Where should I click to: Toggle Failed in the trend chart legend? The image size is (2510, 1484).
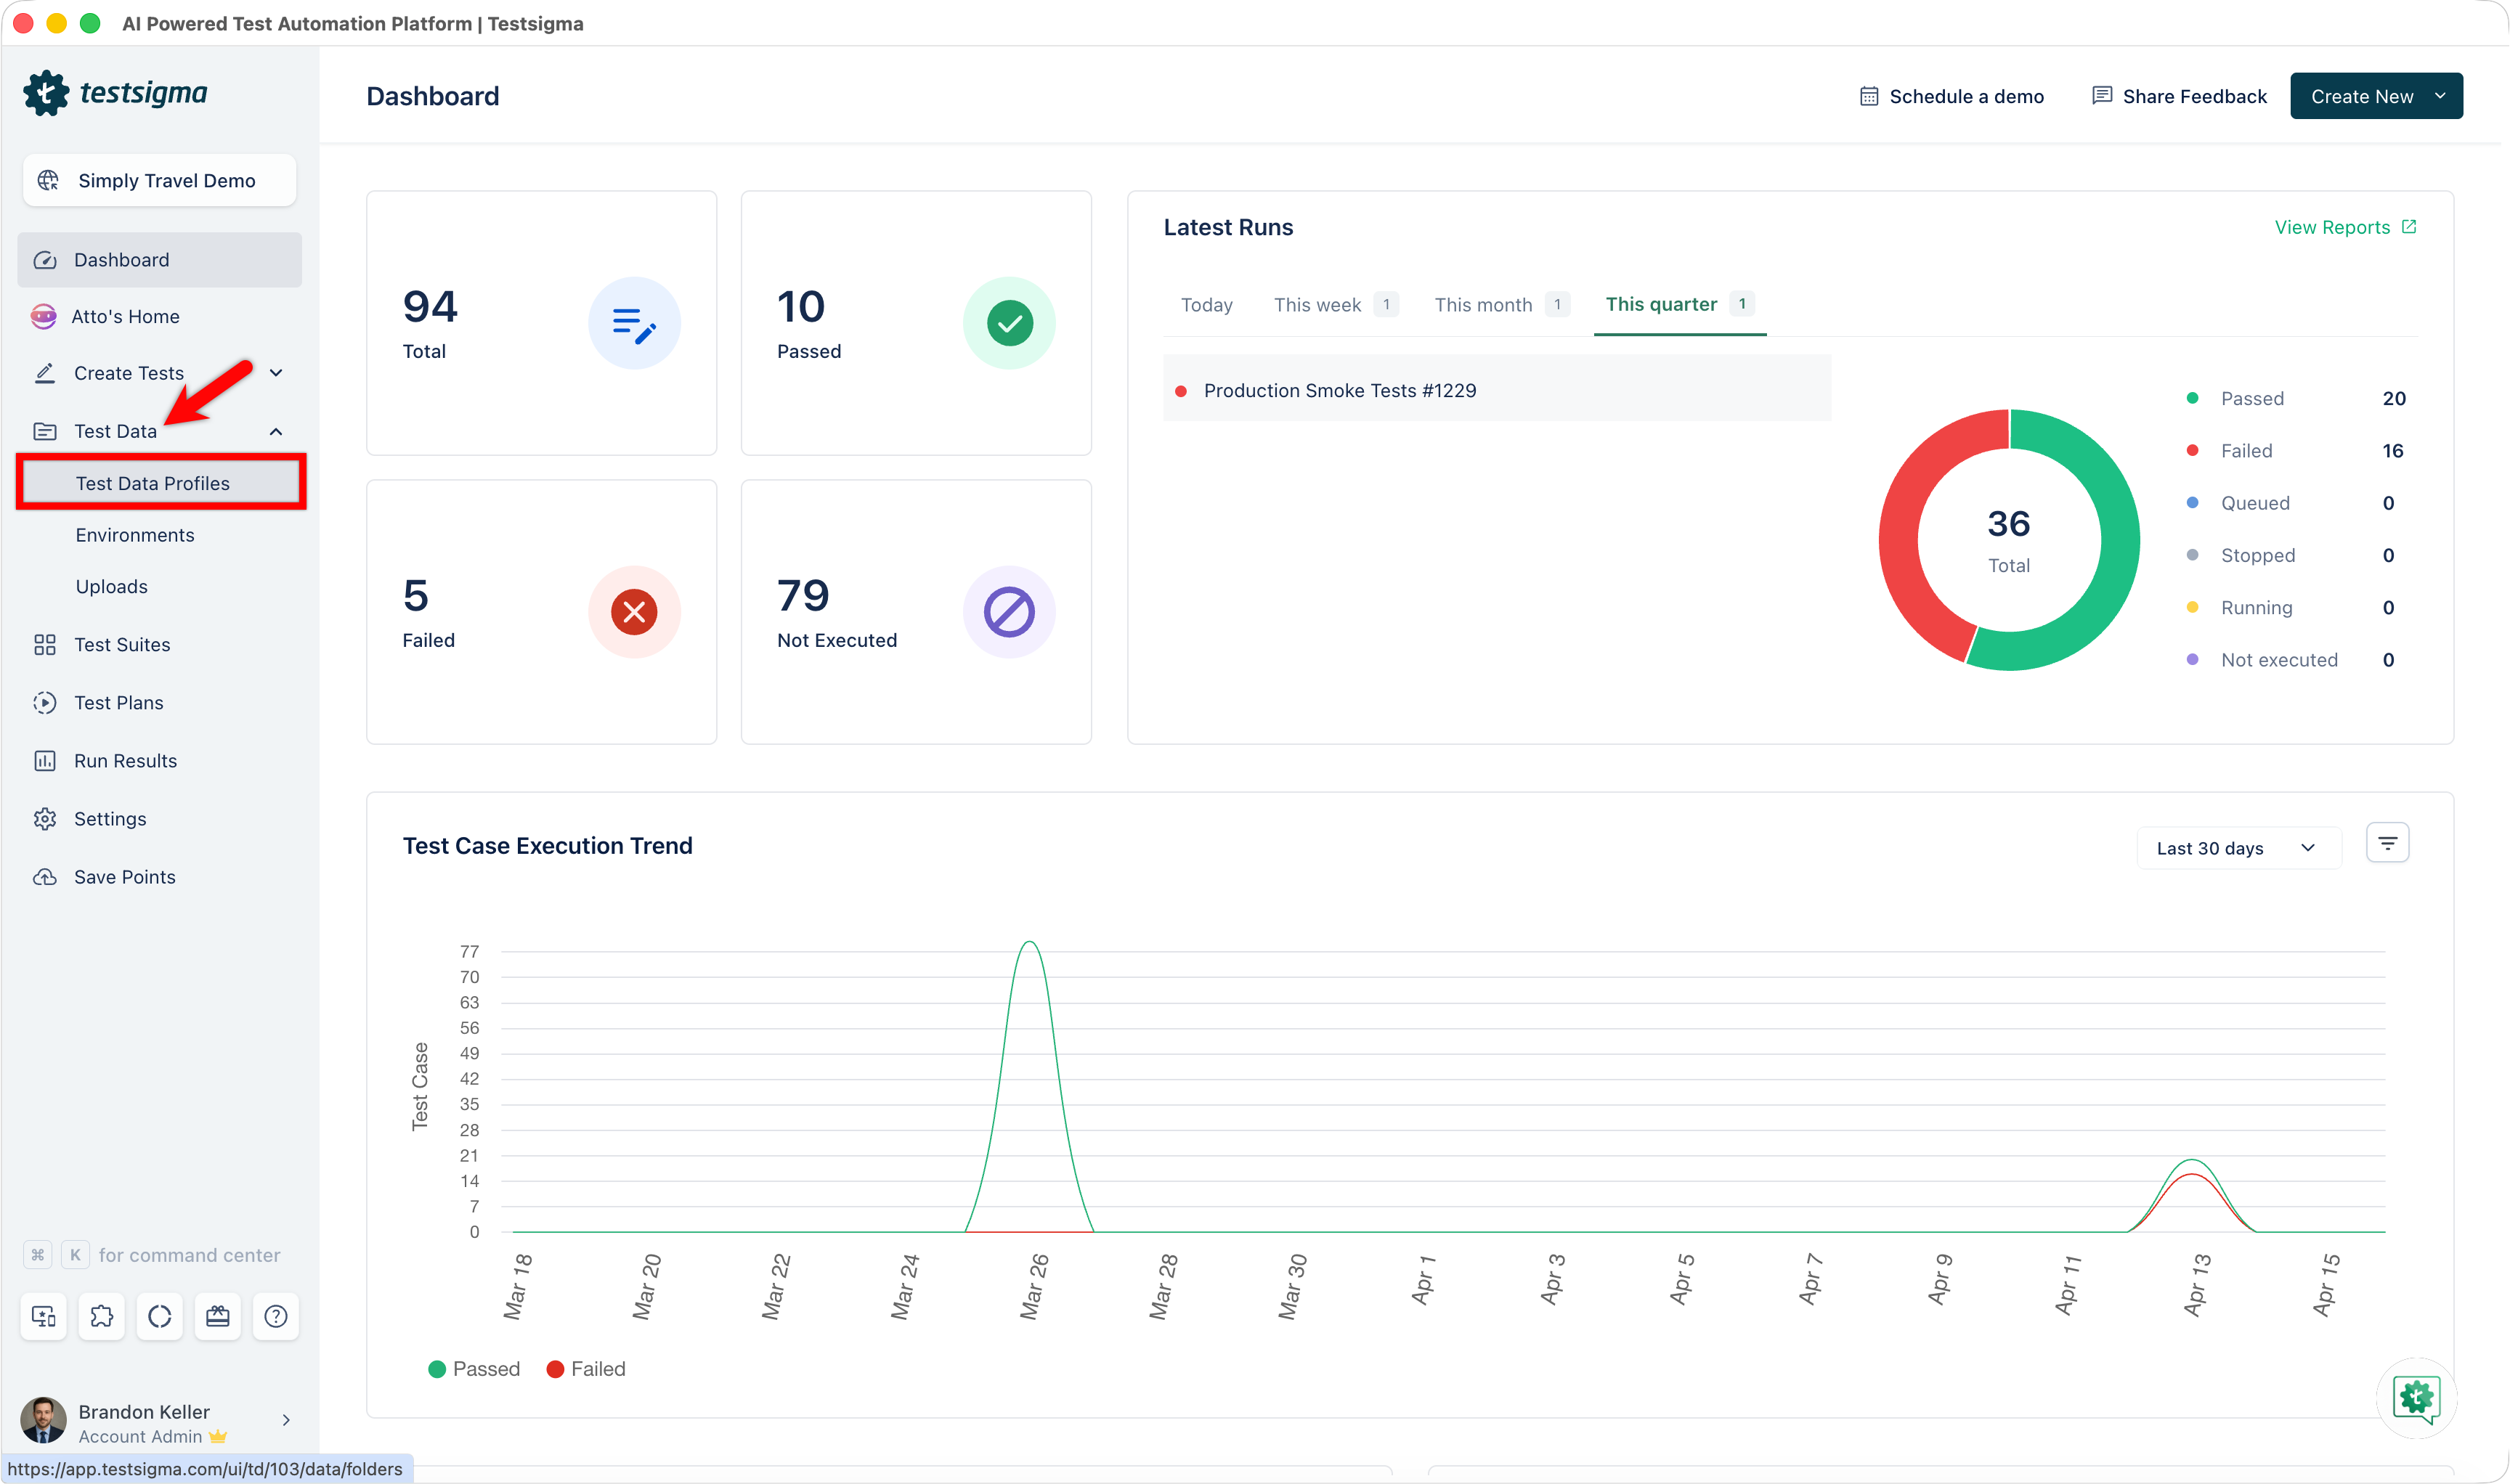point(586,1368)
